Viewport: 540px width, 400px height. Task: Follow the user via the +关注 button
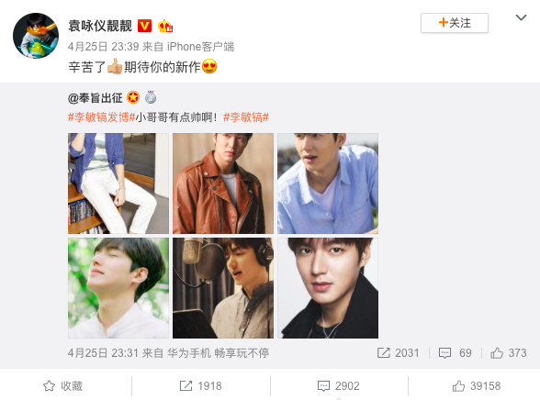[x=455, y=23]
